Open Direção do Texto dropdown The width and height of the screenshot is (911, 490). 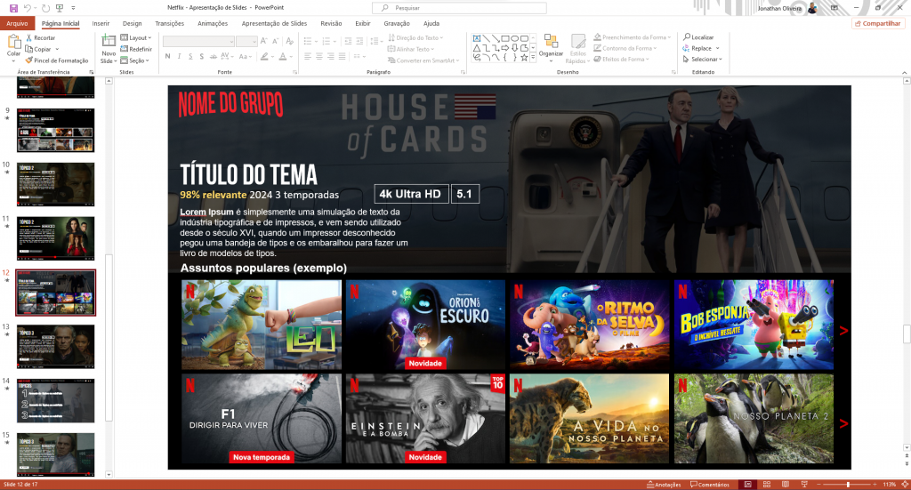point(415,37)
